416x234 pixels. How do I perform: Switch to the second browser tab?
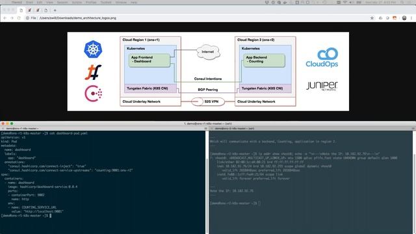(29, 10)
